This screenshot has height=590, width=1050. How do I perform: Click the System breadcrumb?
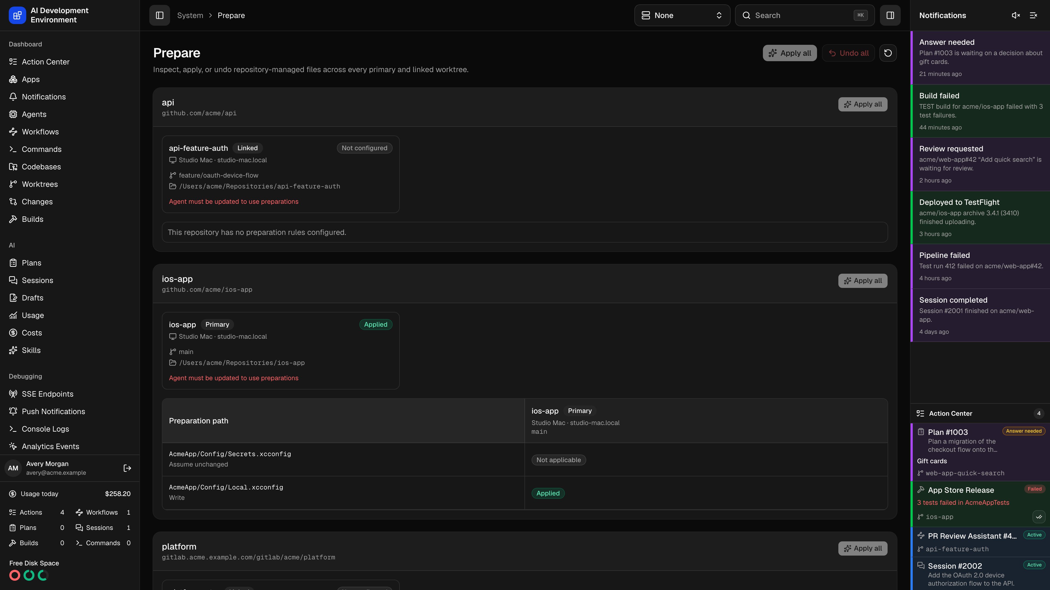click(x=190, y=15)
